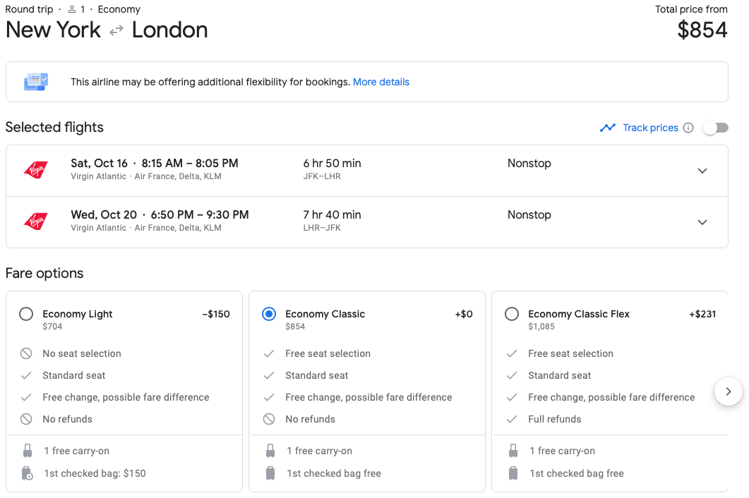Click the Virgin Atlantic logo on Oct 20 flight
The height and width of the screenshot is (498, 749).
pyautogui.click(x=36, y=221)
